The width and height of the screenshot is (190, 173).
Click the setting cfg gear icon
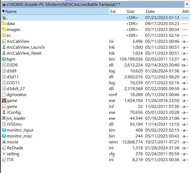click(4, 154)
